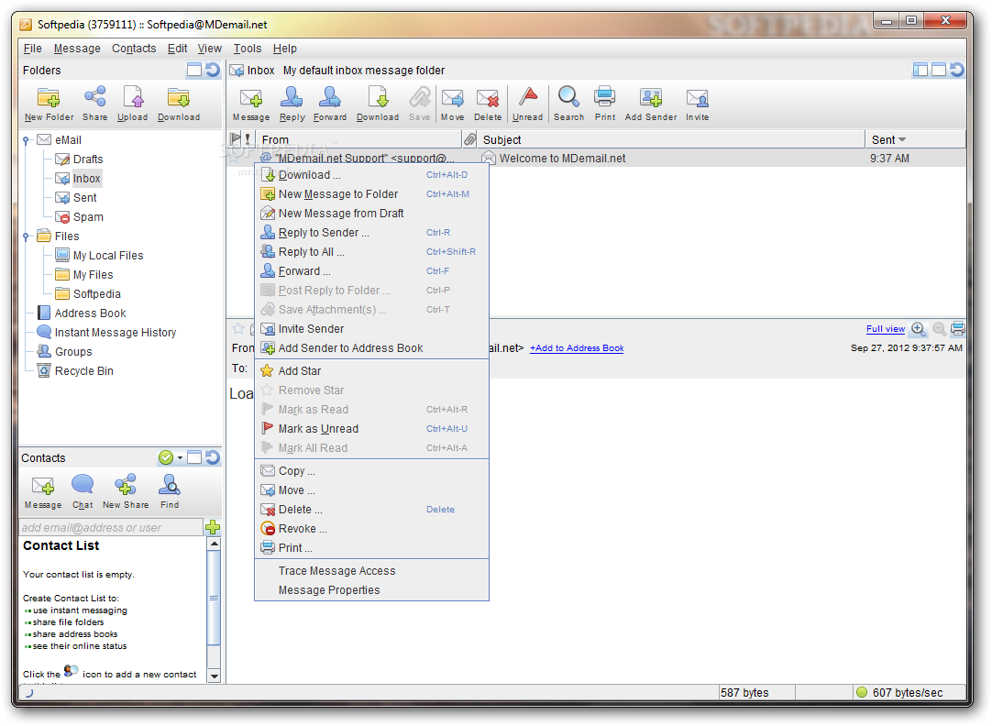This screenshot has width=992, height=726.
Task: Collapse the Files tree node
Action: click(x=26, y=236)
